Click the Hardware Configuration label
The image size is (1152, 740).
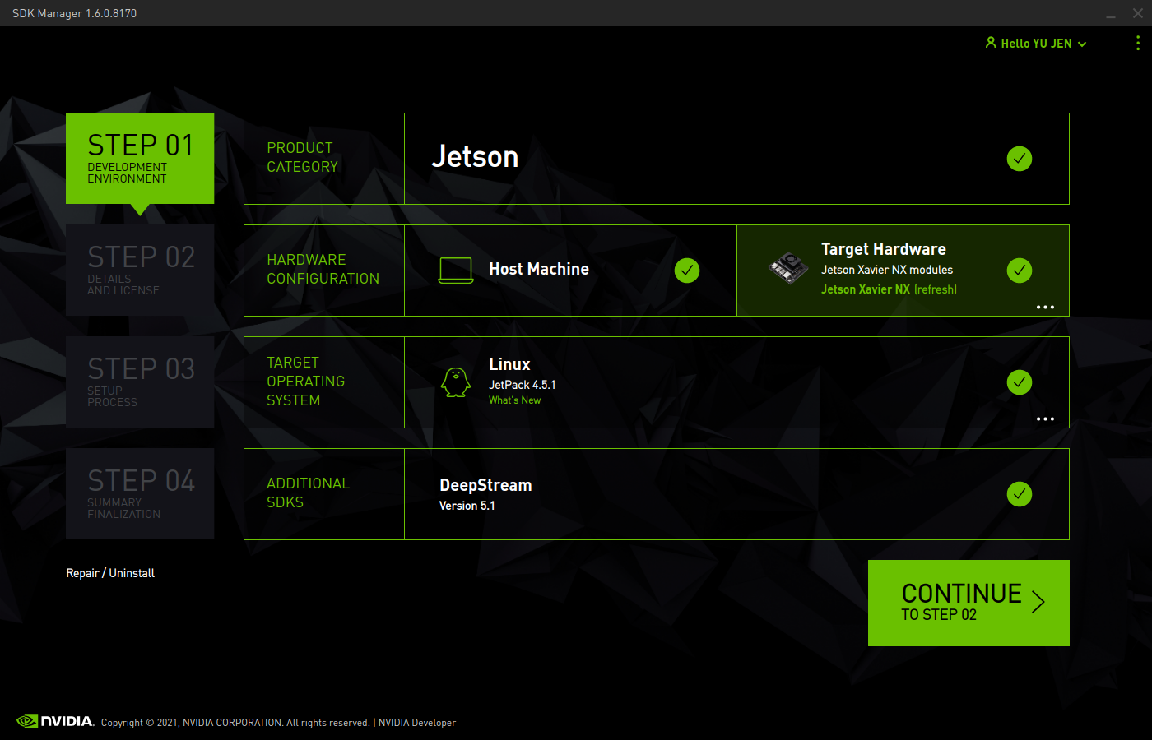click(x=323, y=269)
